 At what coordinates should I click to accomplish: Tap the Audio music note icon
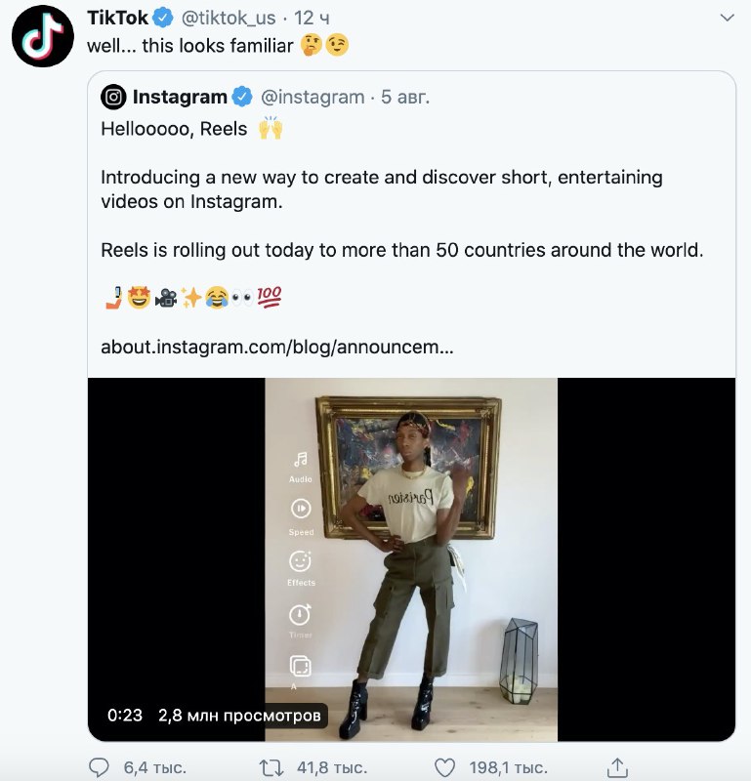(x=301, y=459)
